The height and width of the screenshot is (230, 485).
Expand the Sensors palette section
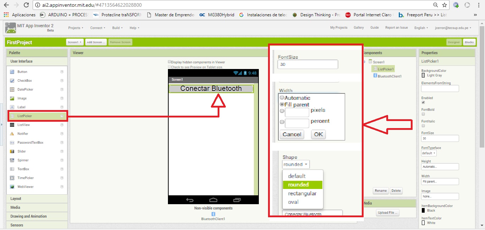[x=37, y=225]
